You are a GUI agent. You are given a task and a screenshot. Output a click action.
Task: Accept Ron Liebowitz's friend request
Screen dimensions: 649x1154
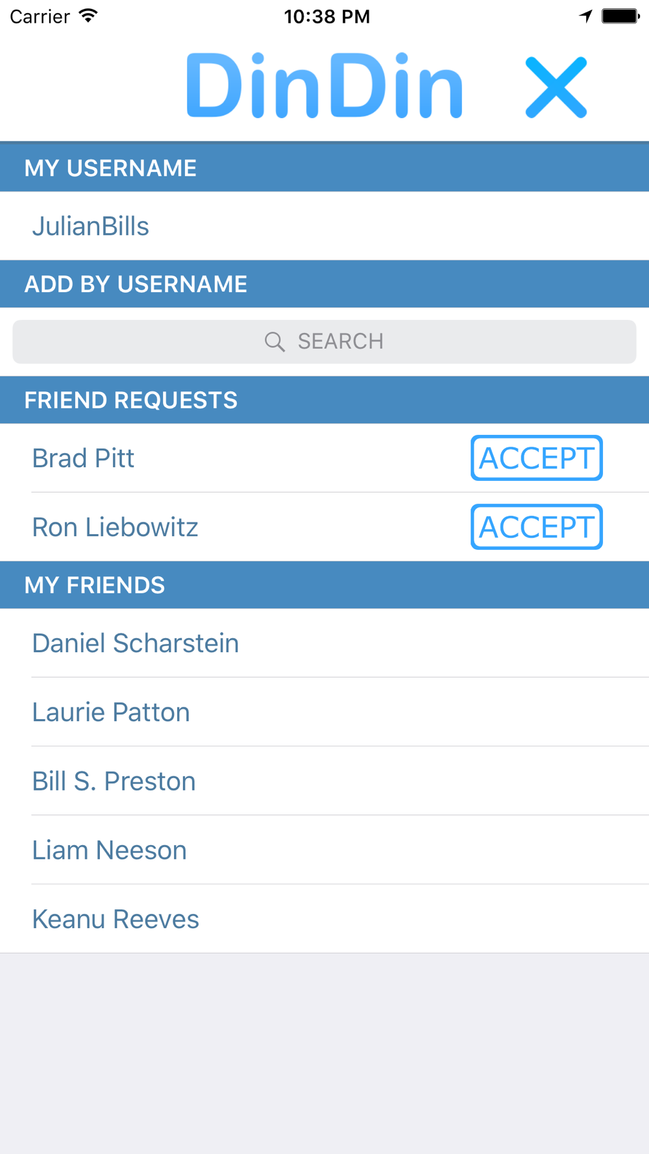537,527
